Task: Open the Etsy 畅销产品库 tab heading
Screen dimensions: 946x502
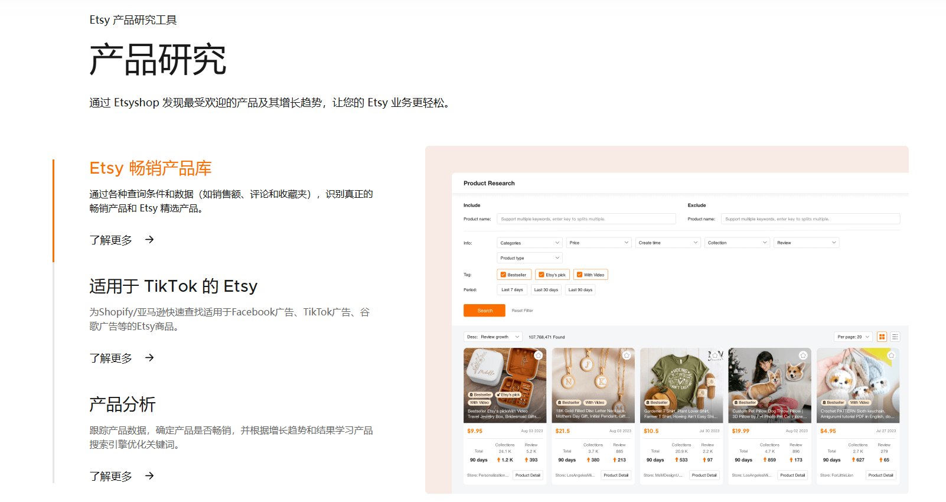Action: 151,168
